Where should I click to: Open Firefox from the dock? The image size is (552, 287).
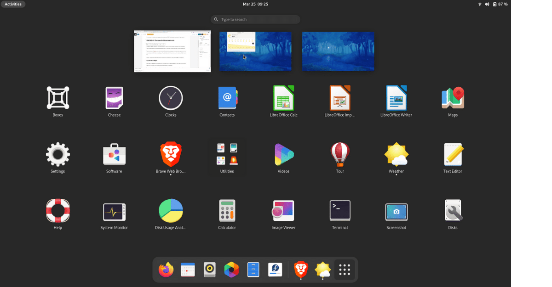pyautogui.click(x=166, y=270)
